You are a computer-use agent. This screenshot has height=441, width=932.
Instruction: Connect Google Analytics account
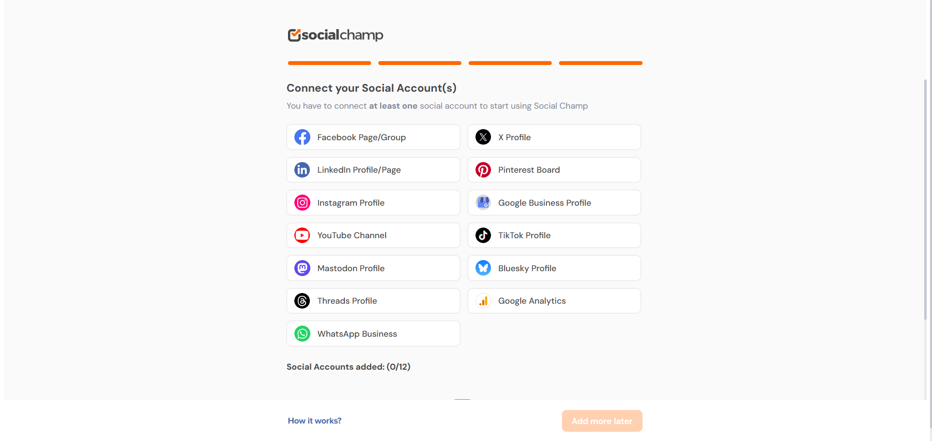tap(554, 301)
